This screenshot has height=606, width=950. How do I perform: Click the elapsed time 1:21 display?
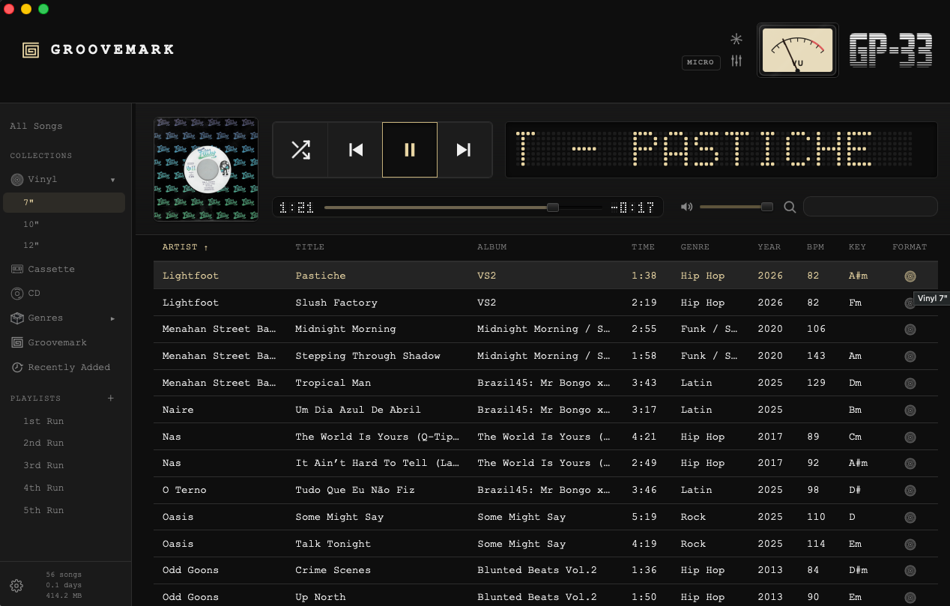point(296,207)
